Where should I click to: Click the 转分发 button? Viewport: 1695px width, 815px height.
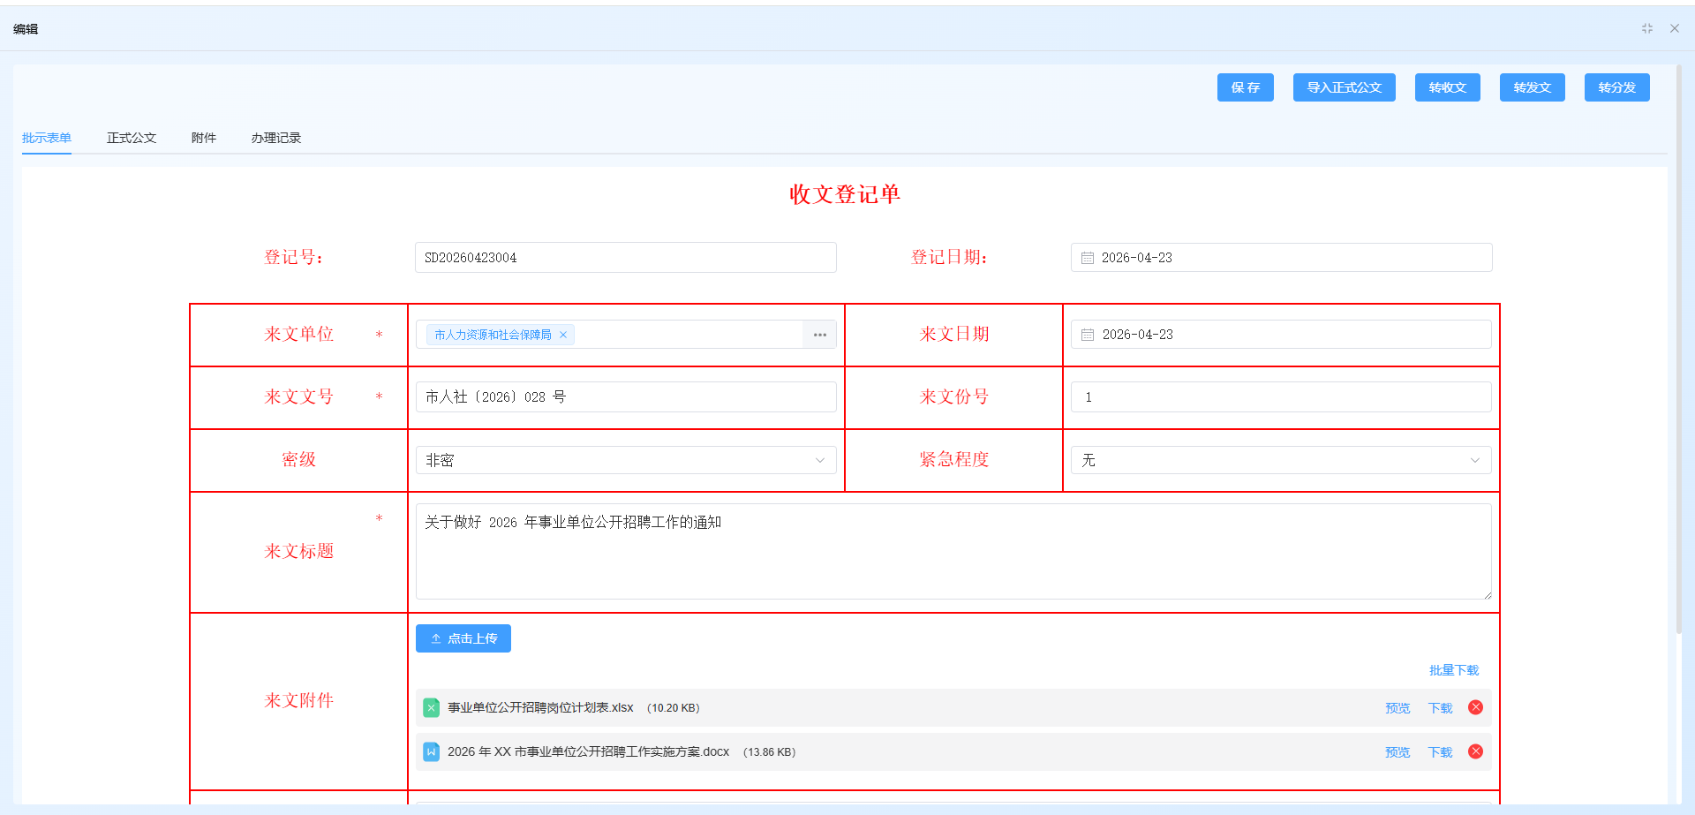coord(1616,87)
